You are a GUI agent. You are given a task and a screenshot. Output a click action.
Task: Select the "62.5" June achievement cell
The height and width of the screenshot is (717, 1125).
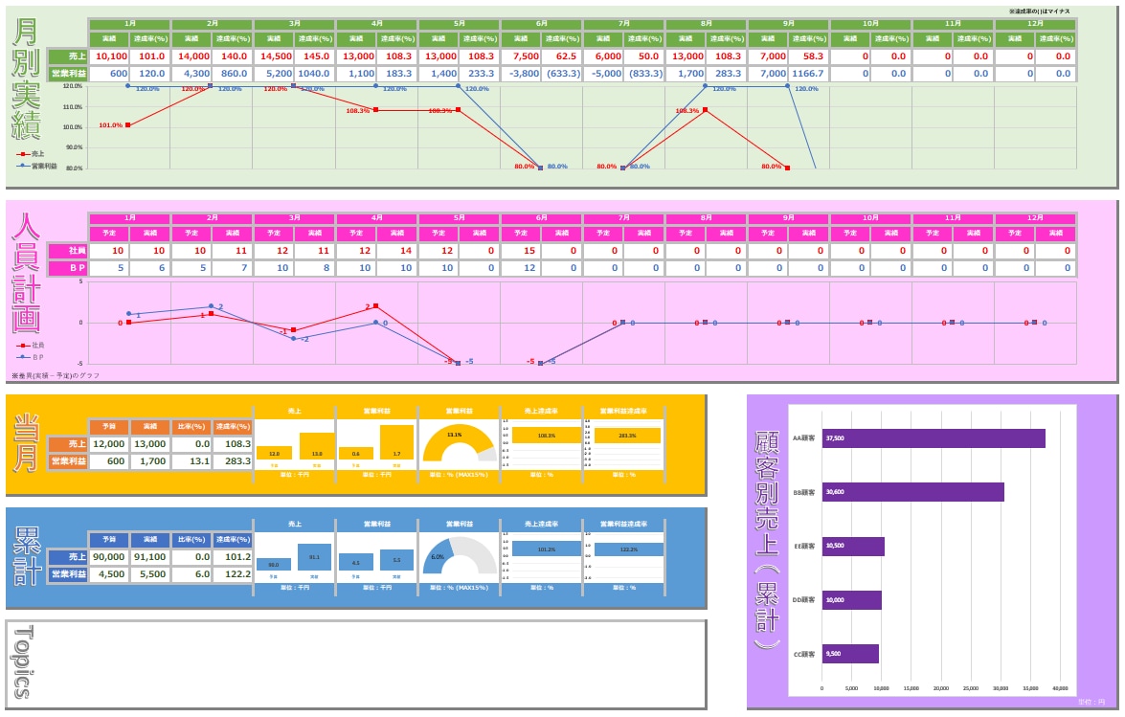pyautogui.click(x=563, y=56)
